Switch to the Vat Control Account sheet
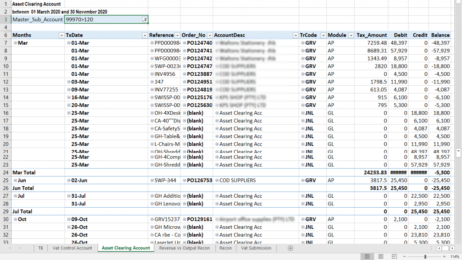 point(72,248)
